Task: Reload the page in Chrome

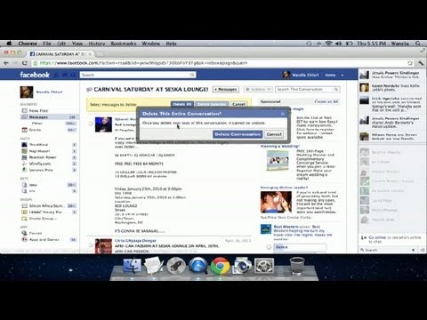Action: [25, 63]
